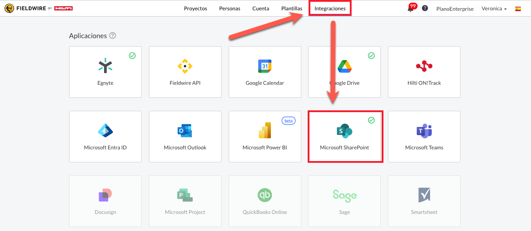Image resolution: width=531 pixels, height=231 pixels.
Task: Open the Egnyte integration logo
Action: pos(105,65)
